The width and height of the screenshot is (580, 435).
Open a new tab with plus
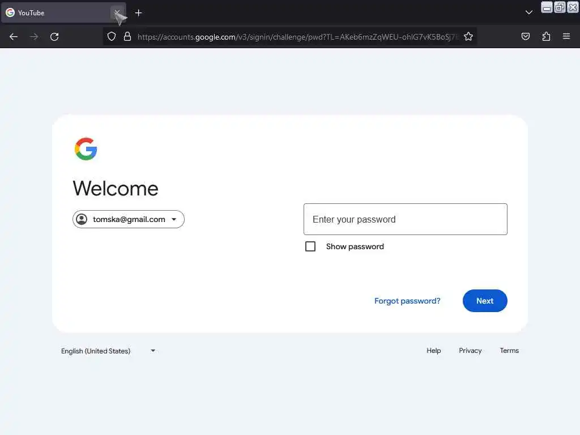pyautogui.click(x=138, y=13)
